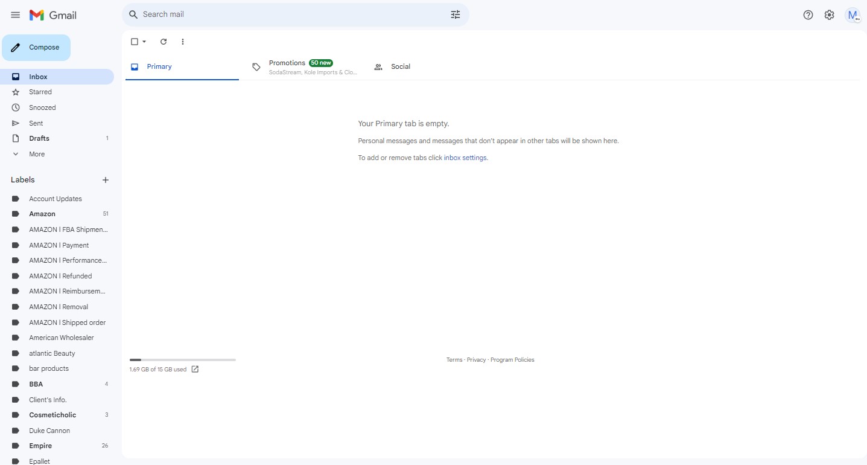
Task: Click the Account Updates label icon
Action: coord(16,199)
